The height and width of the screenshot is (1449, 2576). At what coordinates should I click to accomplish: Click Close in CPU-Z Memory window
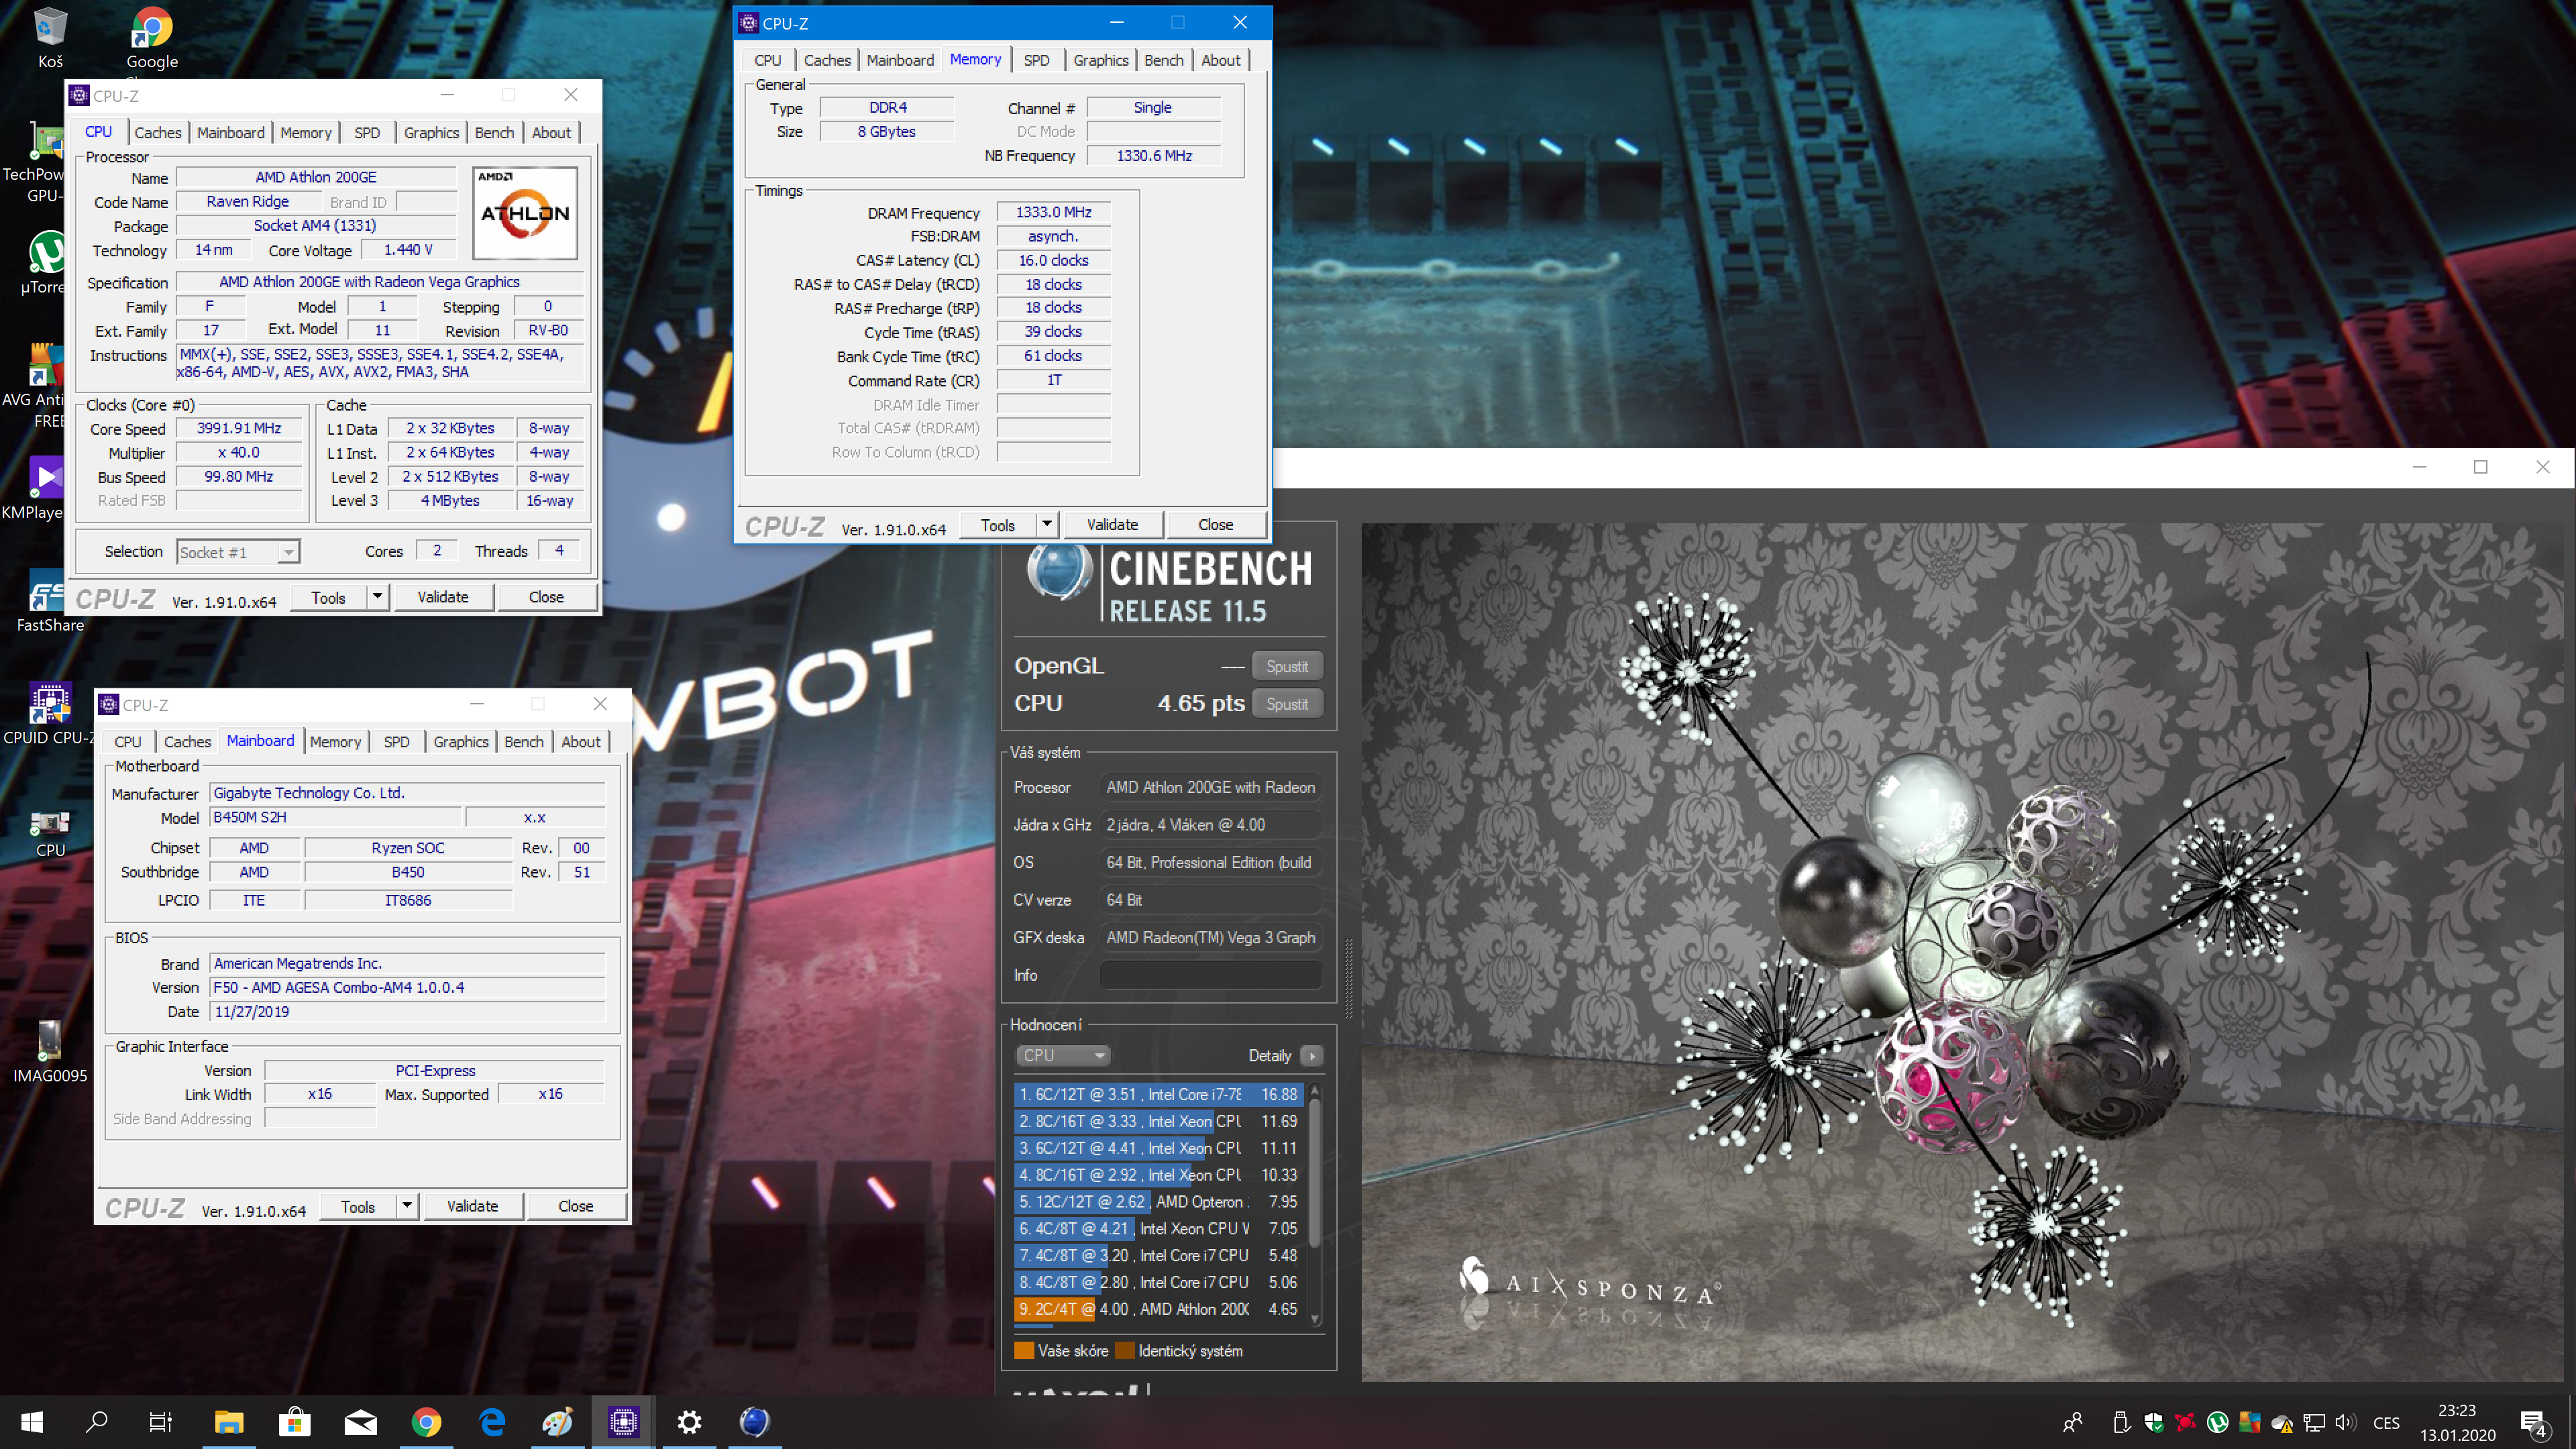point(1215,524)
